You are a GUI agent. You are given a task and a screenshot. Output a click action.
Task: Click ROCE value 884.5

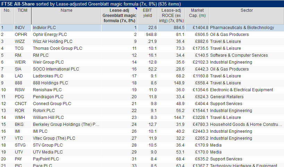click(179, 28)
